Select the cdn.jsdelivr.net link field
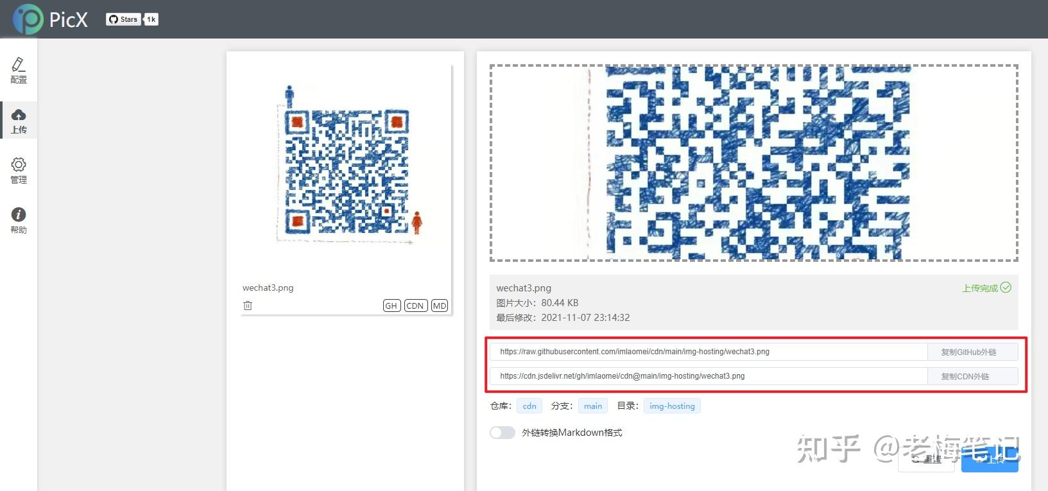This screenshot has height=491, width=1048. pos(709,376)
